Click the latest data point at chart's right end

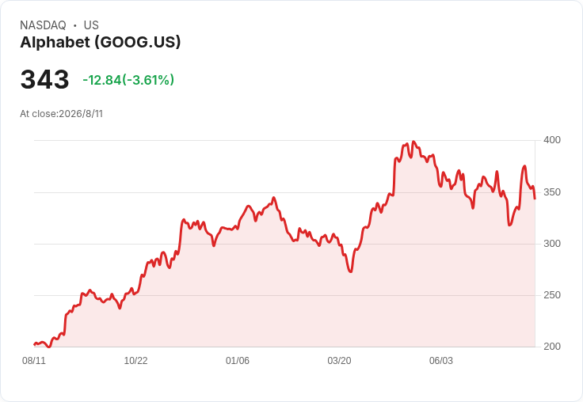pos(535,199)
